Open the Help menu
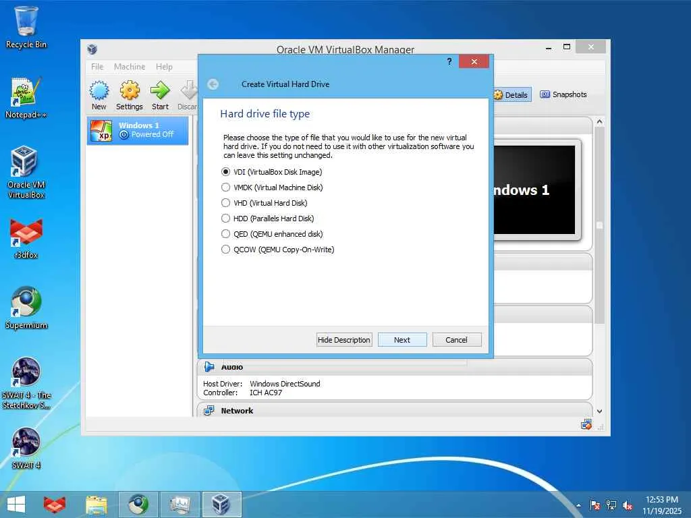691x518 pixels. click(164, 67)
